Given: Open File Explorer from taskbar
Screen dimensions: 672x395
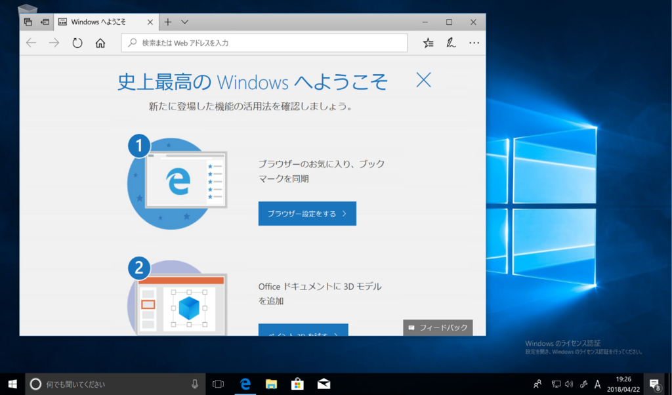Looking at the screenshot, I should (271, 385).
